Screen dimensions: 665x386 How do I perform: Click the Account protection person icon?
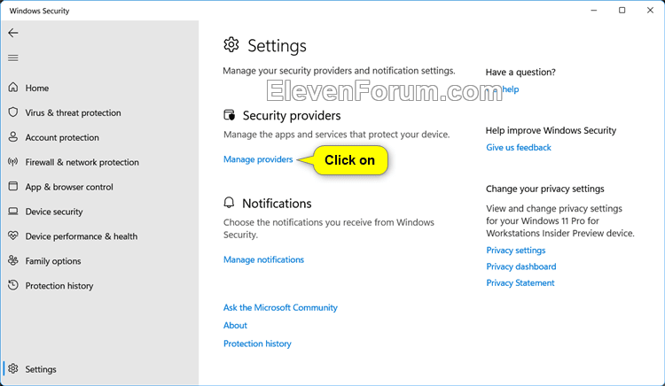pyautogui.click(x=13, y=136)
